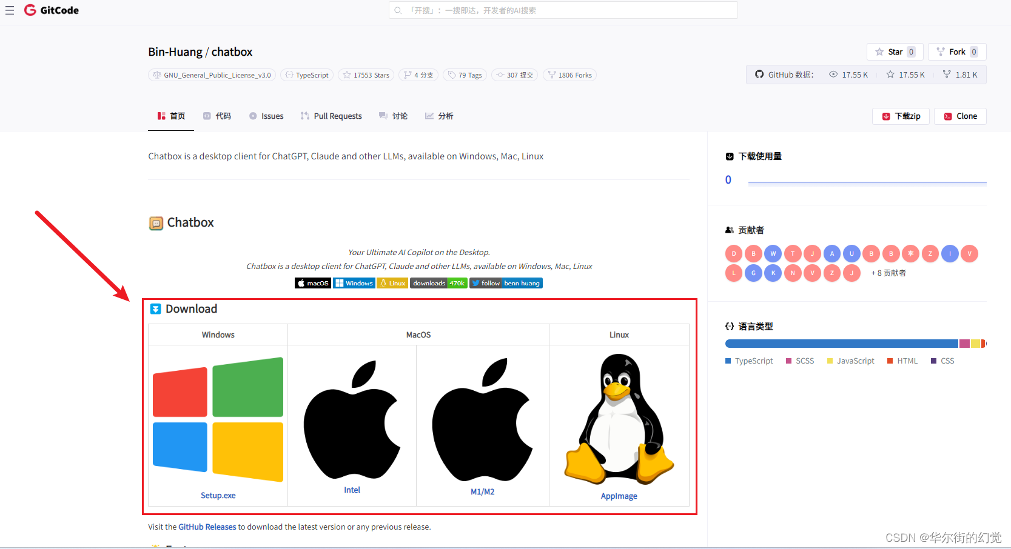1011x549 pixels.
Task: Click the eye watchers icon in GitHub 数据
Action: pos(833,75)
